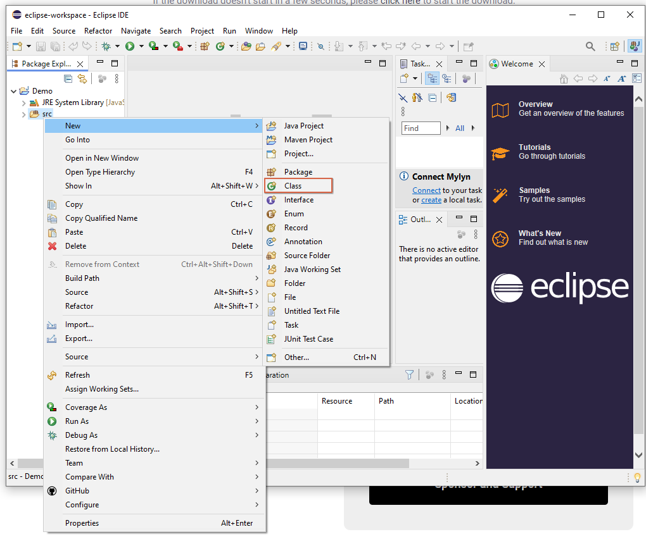
Task: Click the Save All toolbar icon
Action: coord(56,46)
